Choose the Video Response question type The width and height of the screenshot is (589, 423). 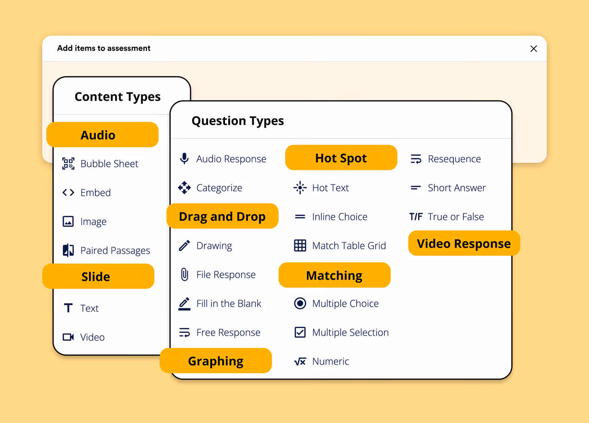pos(464,243)
